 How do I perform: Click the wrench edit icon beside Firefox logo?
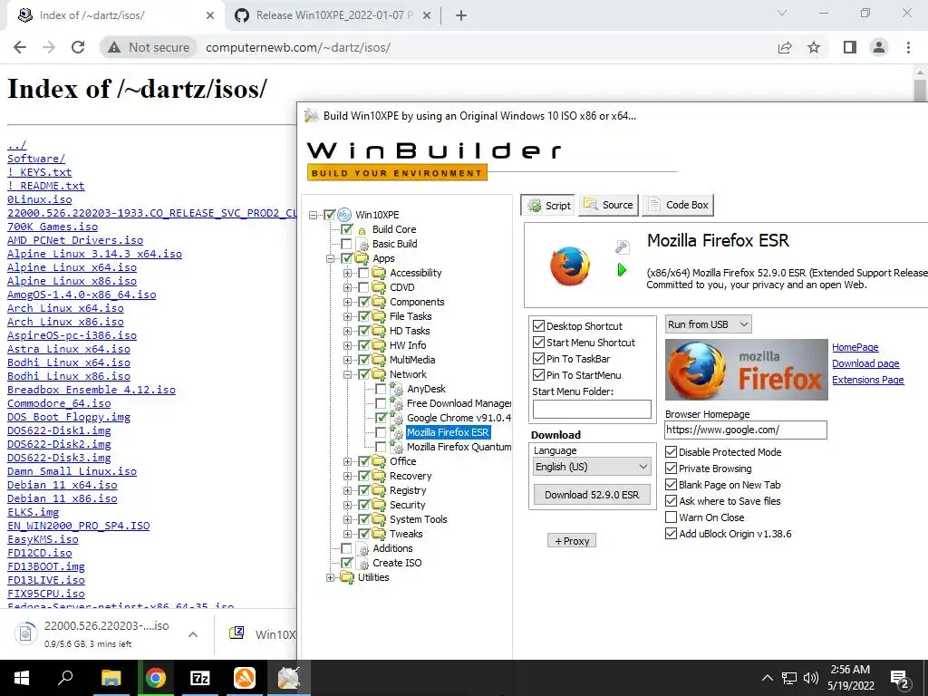click(x=622, y=246)
